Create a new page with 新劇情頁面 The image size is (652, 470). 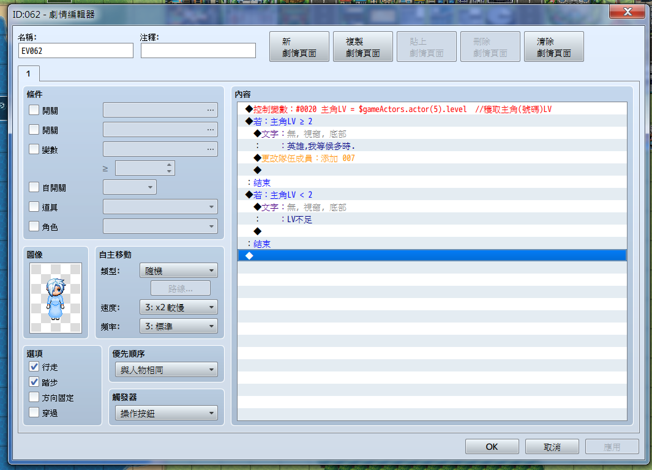click(299, 47)
